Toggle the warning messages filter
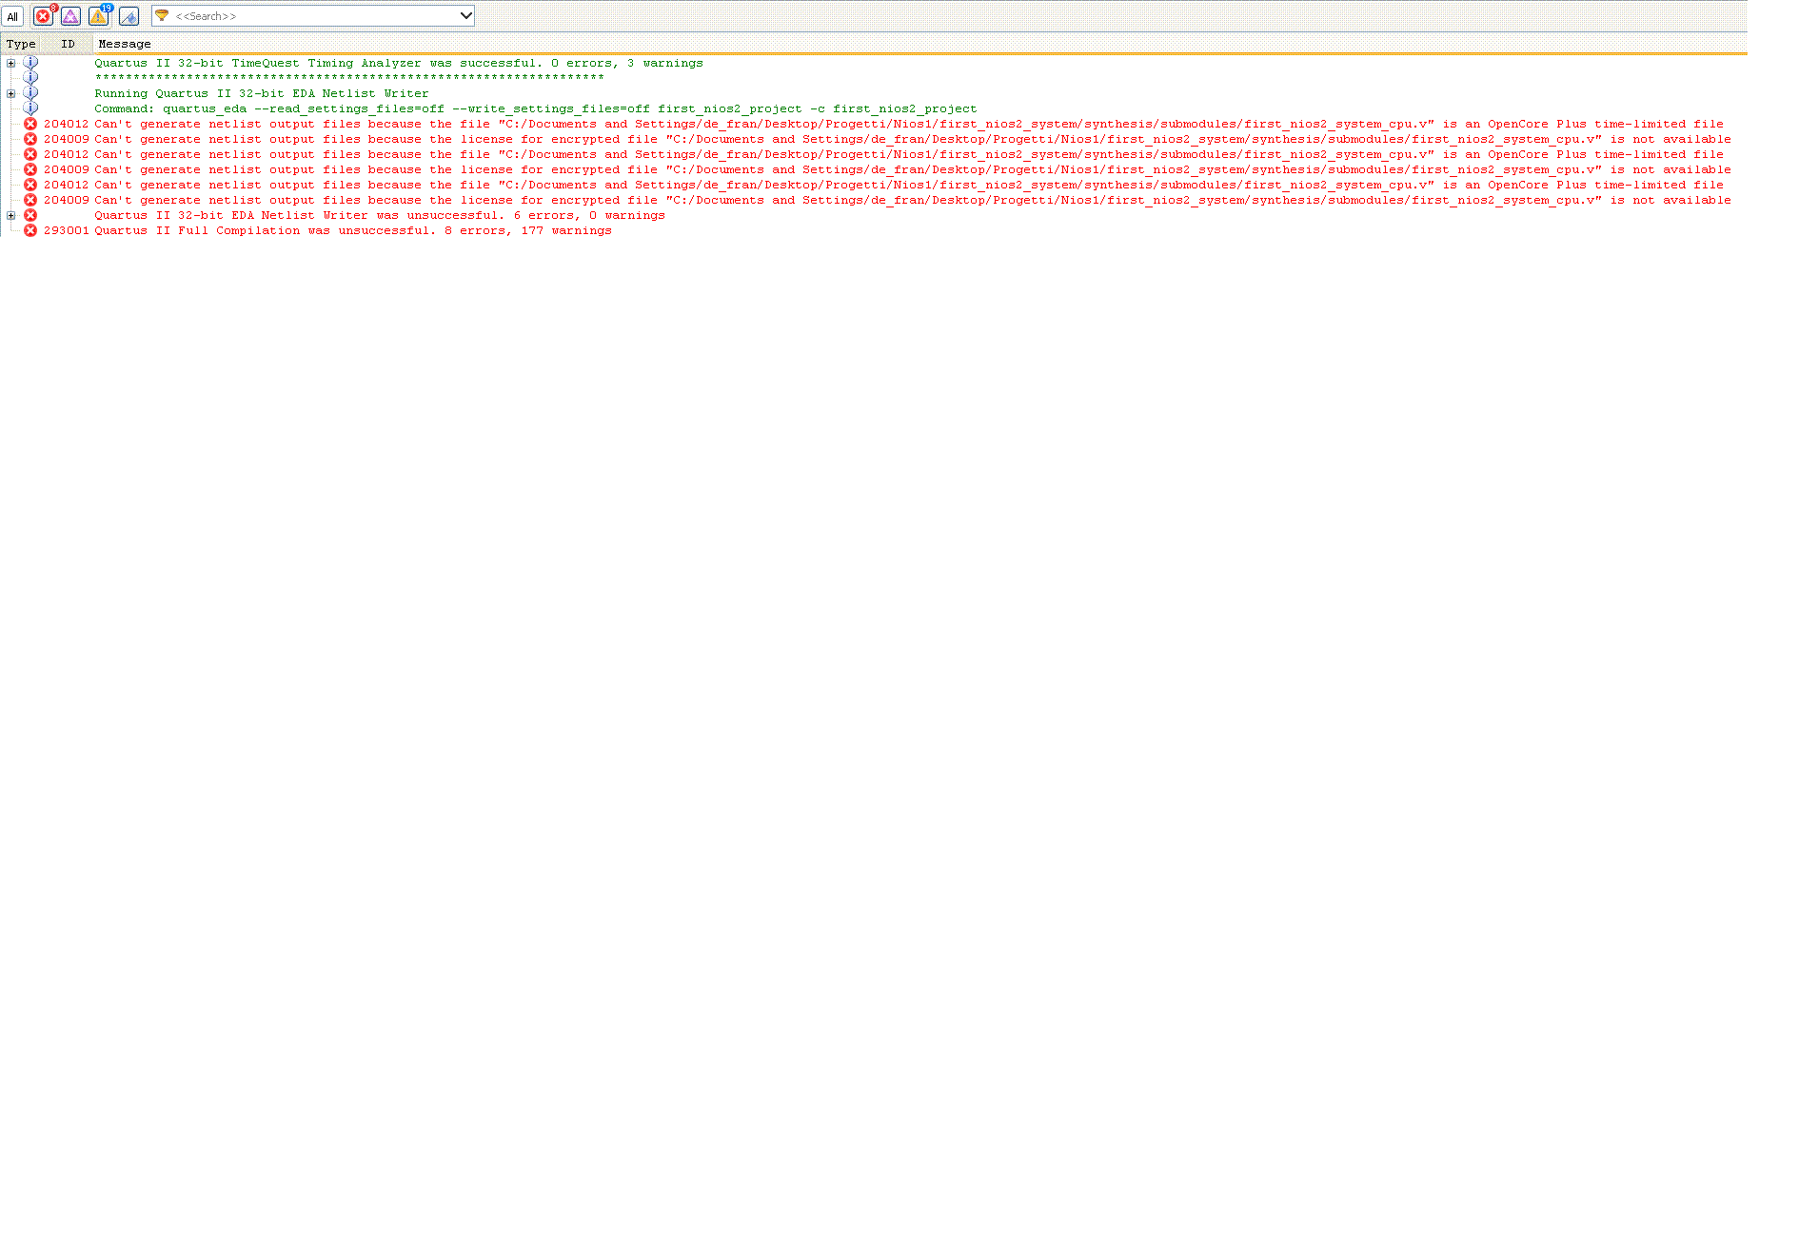Image resolution: width=1799 pixels, height=1259 pixels. click(99, 16)
